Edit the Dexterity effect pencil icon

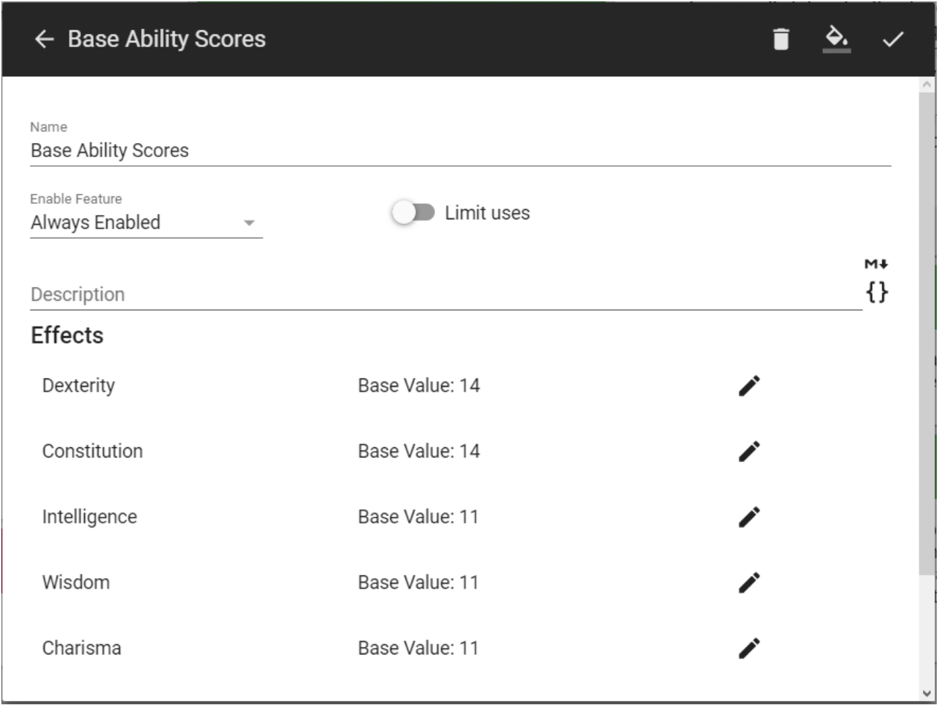tap(749, 386)
